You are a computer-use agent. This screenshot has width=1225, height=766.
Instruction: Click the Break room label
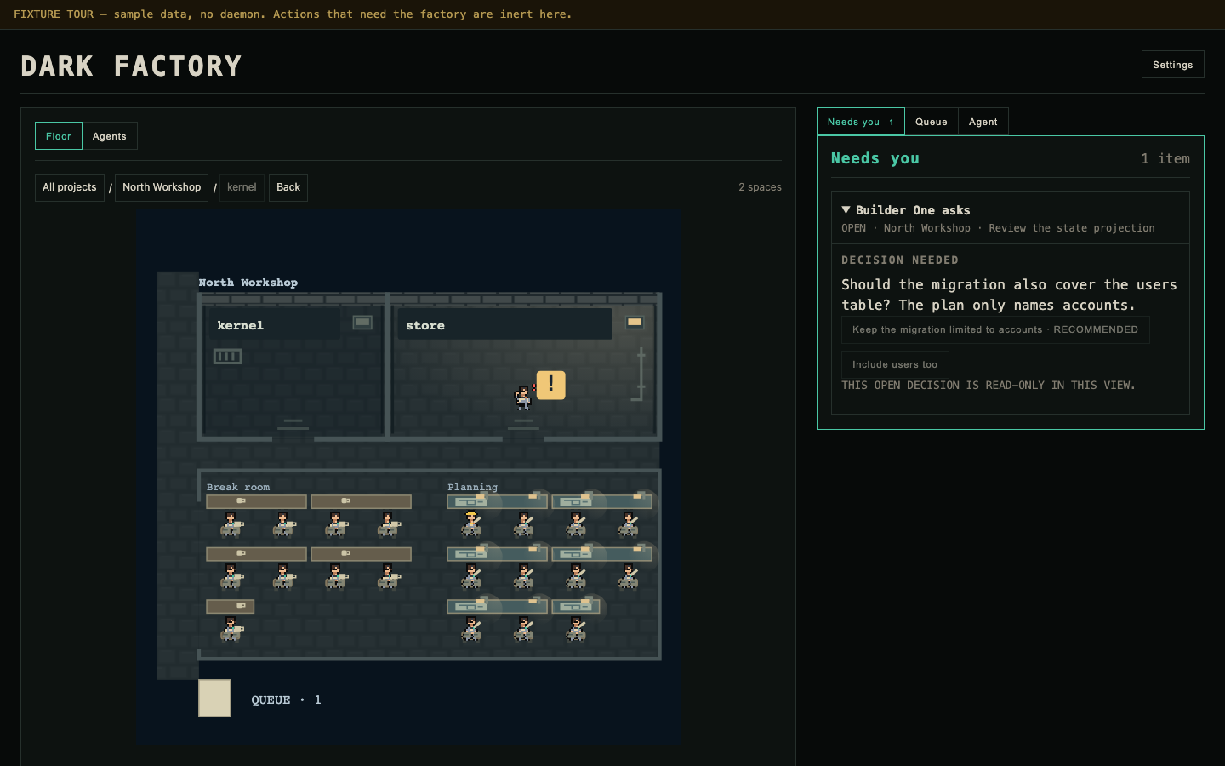click(x=238, y=487)
